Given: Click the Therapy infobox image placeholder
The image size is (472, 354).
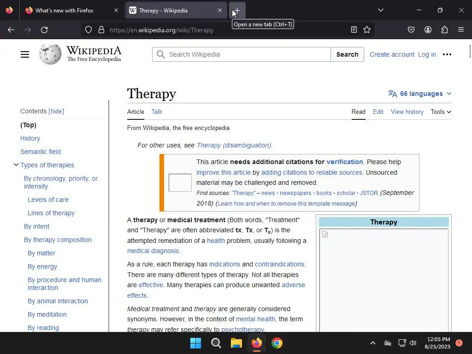Looking at the screenshot, I should (384, 280).
